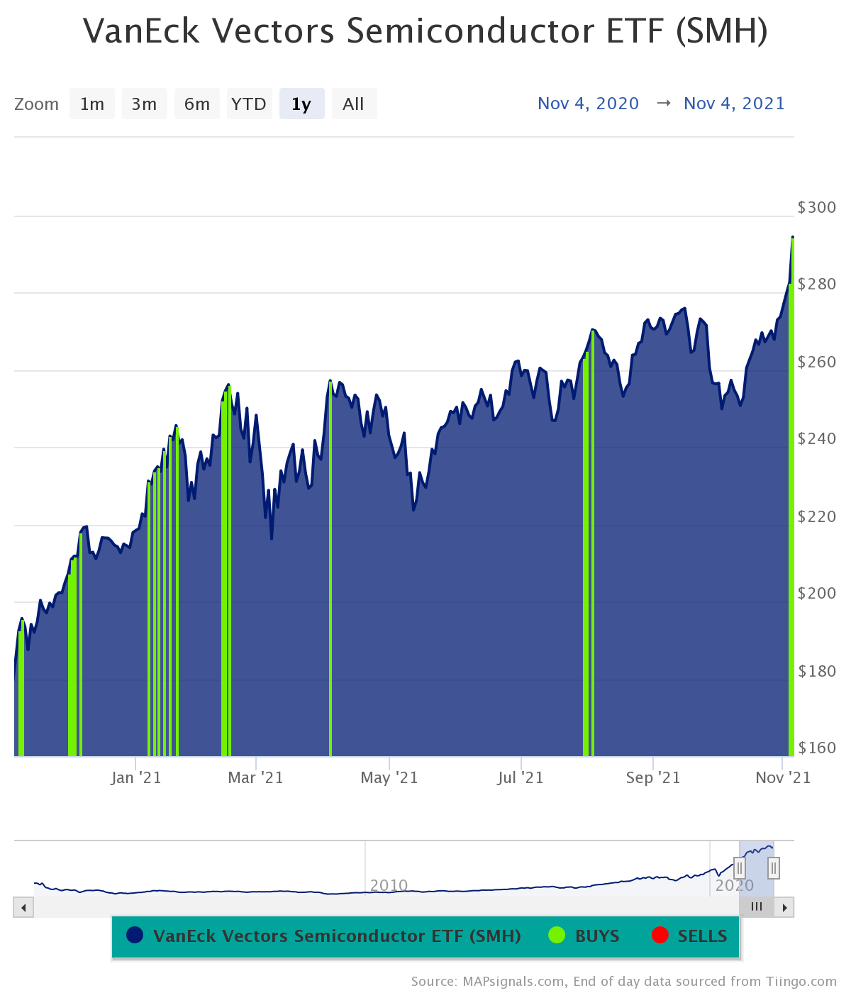Click the Jan '21 axis label
Screen dimensions: 851x993
click(136, 778)
